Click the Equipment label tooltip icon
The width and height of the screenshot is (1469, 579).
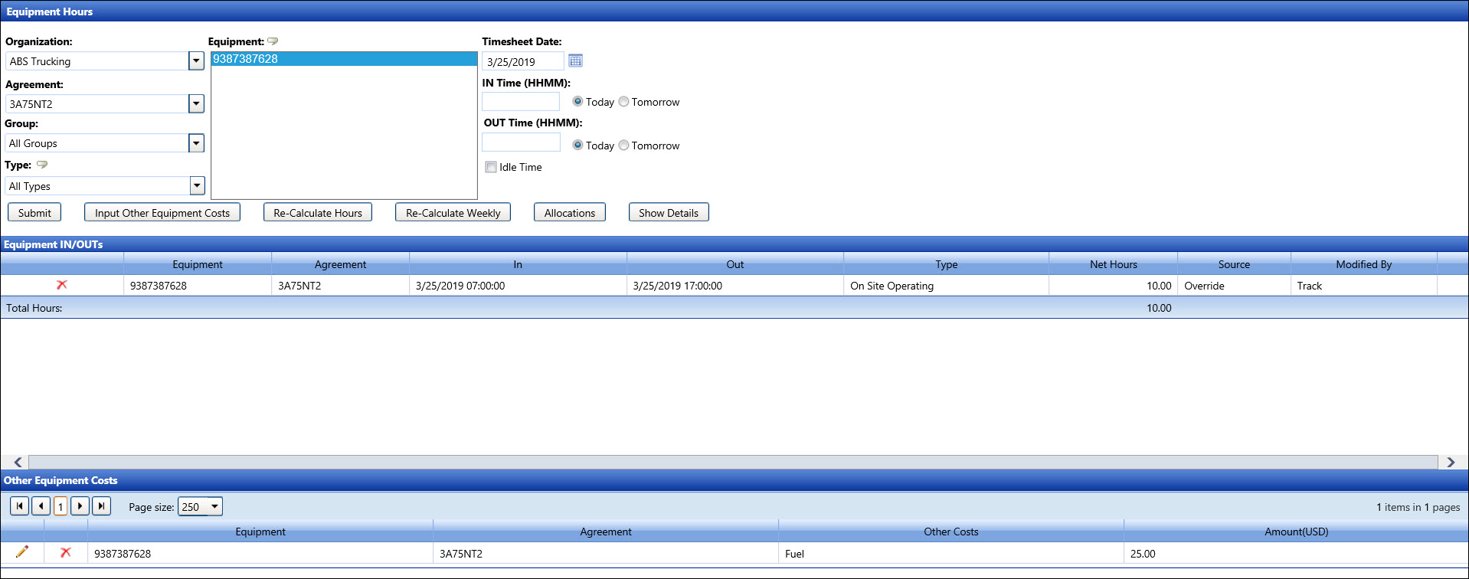click(273, 41)
